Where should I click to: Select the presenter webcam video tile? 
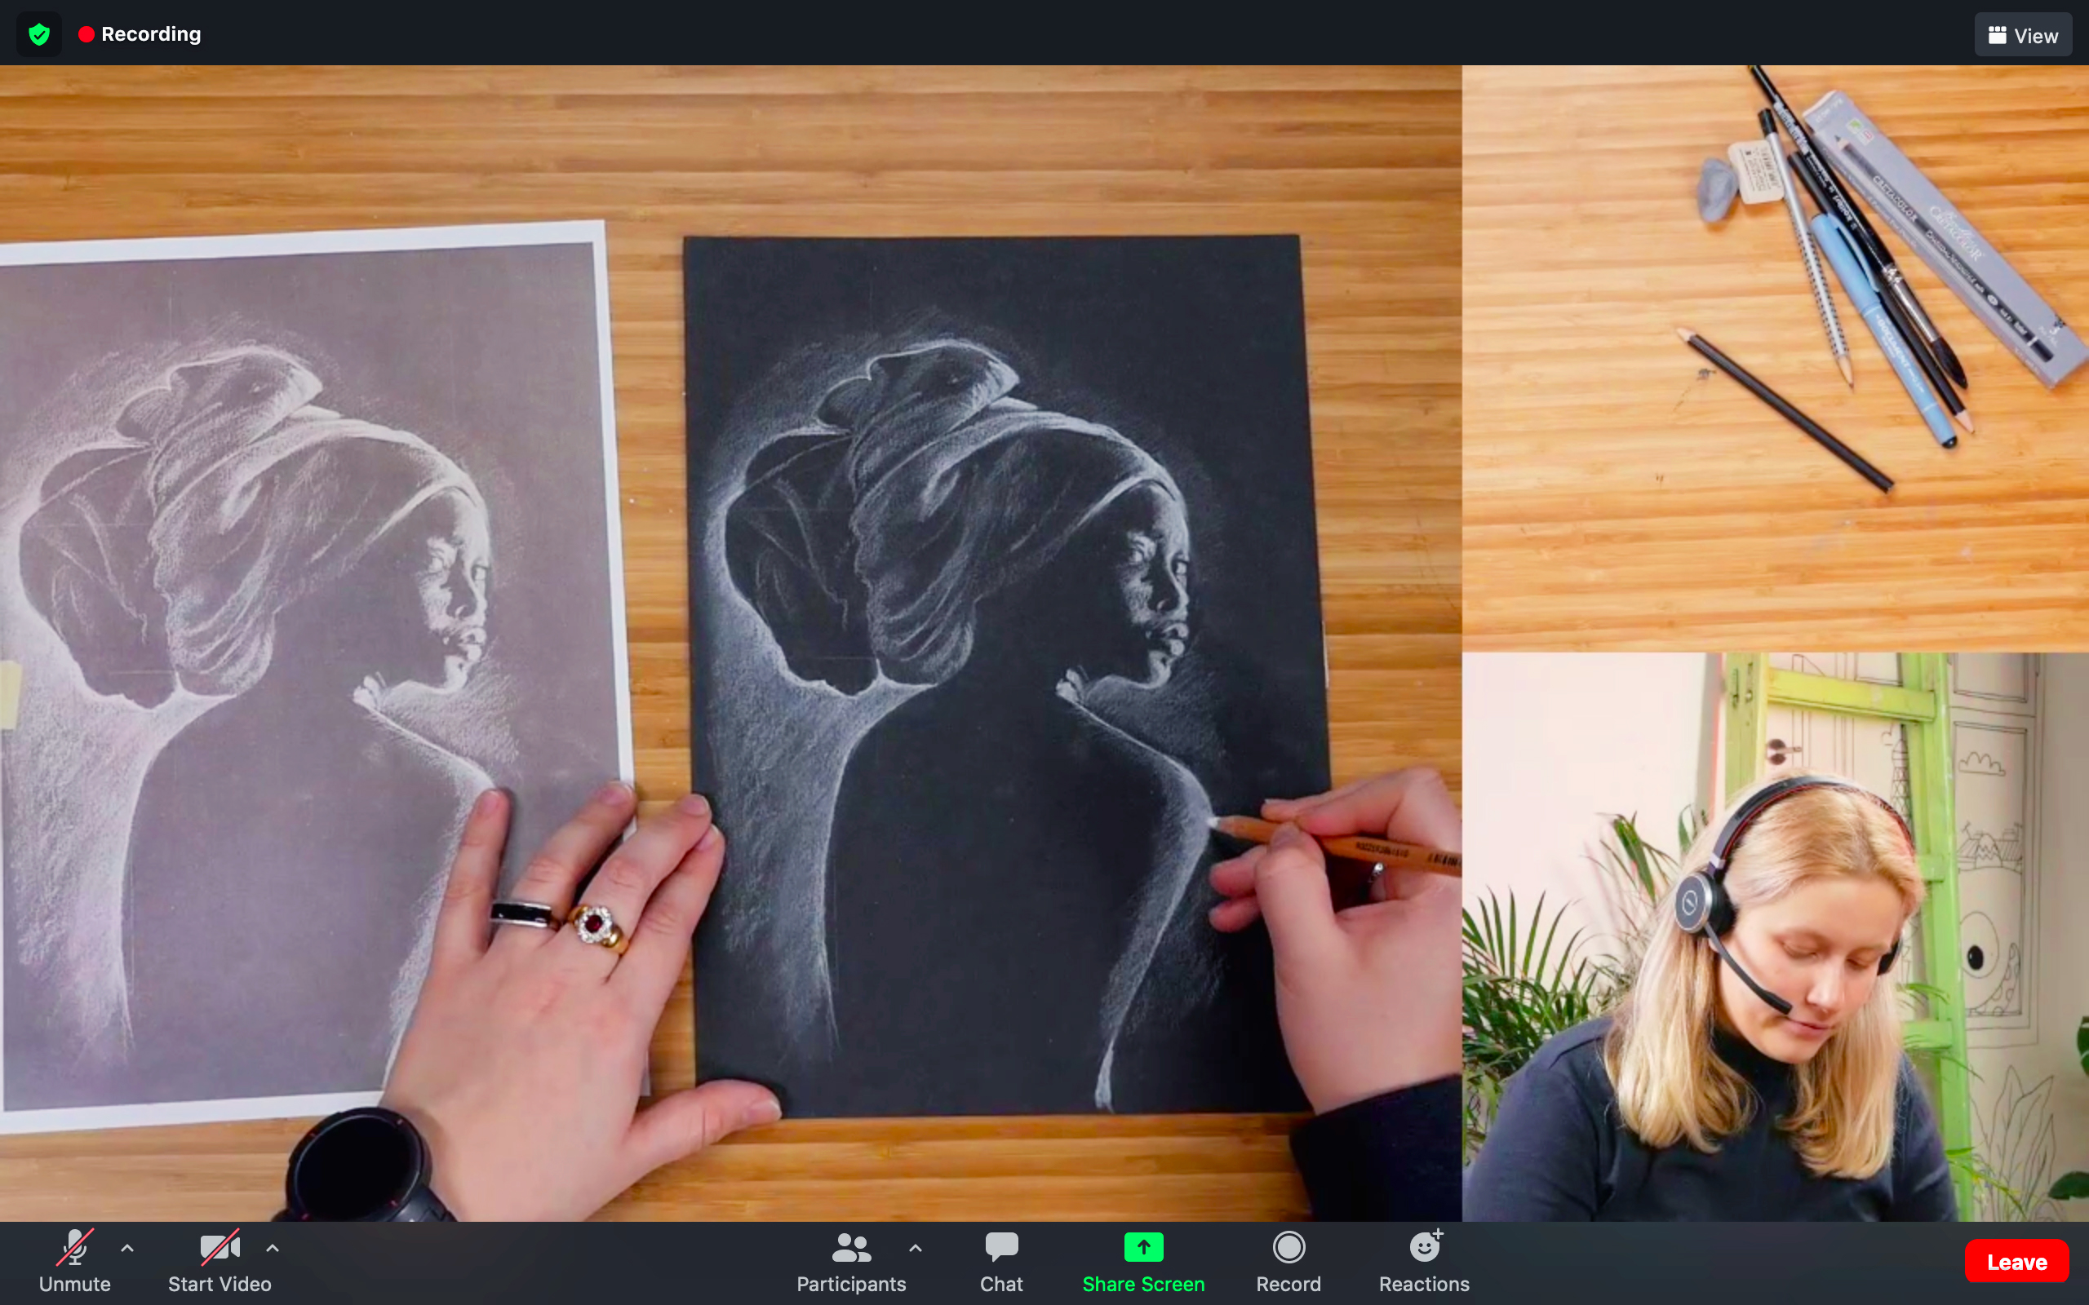[x=1775, y=936]
